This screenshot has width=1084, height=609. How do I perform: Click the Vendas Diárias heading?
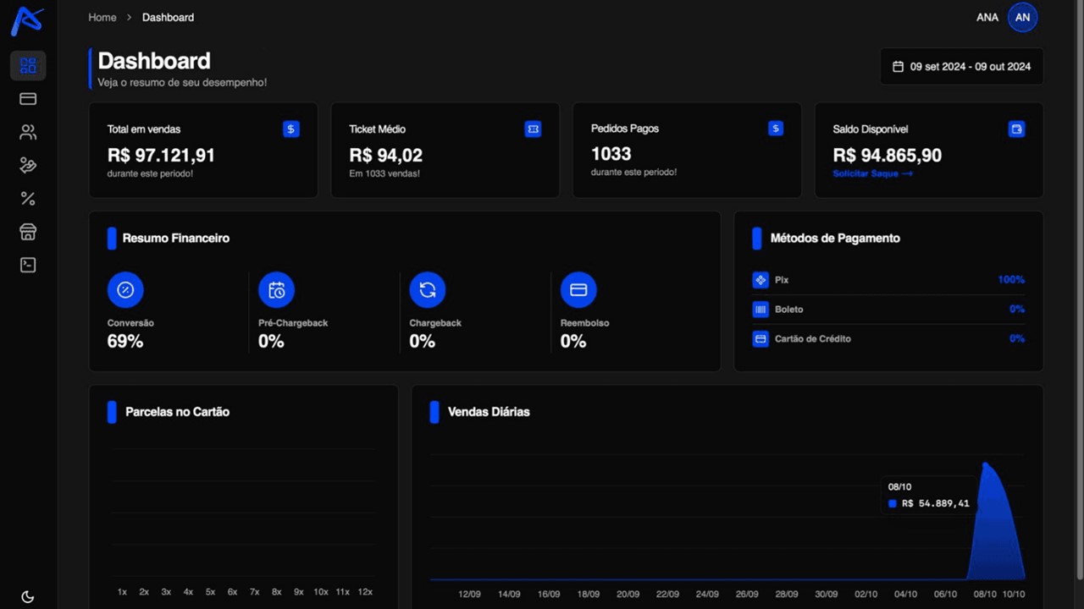489,412
